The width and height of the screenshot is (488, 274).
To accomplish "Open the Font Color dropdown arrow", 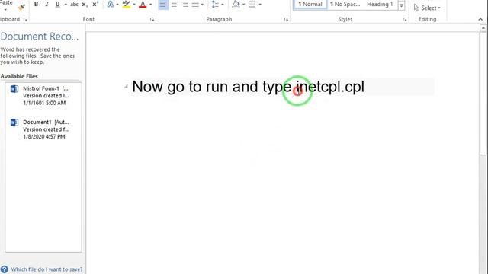I will 151,5.
